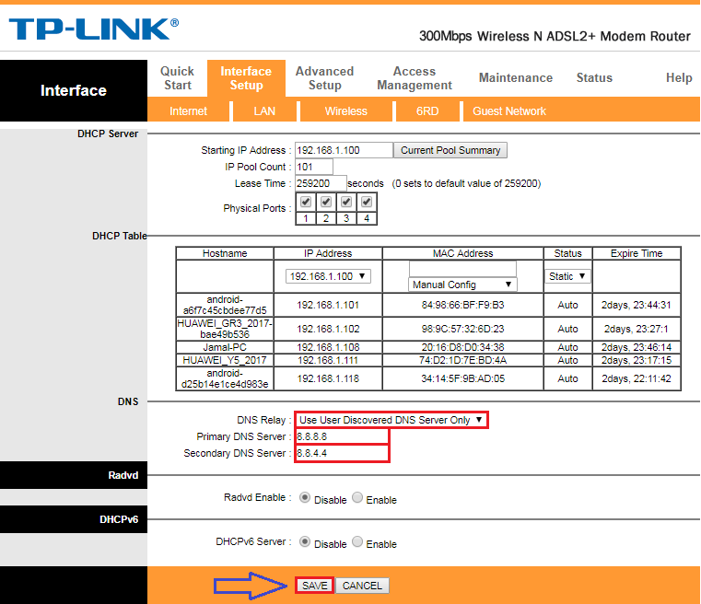Uncheck physical port 4 checkbox
The height and width of the screenshot is (604, 701).
point(367,202)
